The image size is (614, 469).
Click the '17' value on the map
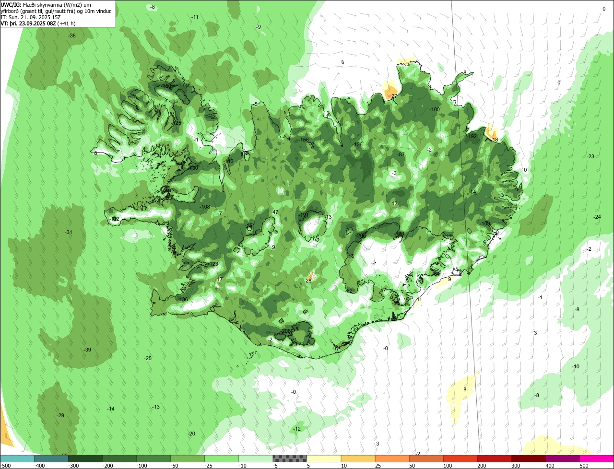click(x=220, y=280)
